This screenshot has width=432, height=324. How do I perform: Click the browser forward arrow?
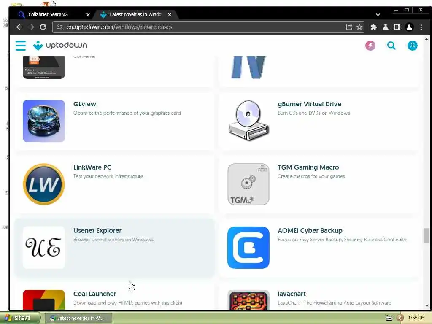click(x=31, y=27)
